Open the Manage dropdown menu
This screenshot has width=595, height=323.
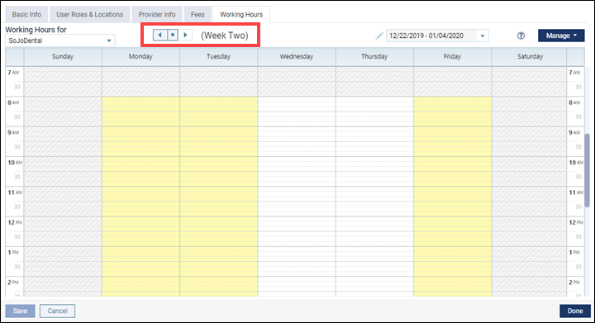click(561, 36)
